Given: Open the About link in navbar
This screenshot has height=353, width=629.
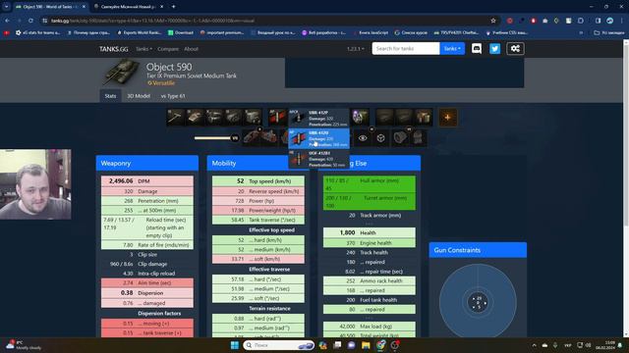Looking at the screenshot, I should 191,49.
